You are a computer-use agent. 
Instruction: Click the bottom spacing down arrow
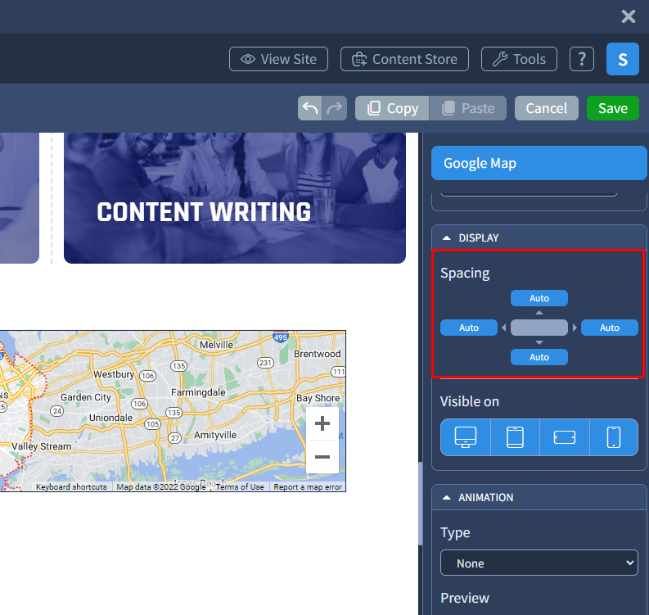(539, 342)
